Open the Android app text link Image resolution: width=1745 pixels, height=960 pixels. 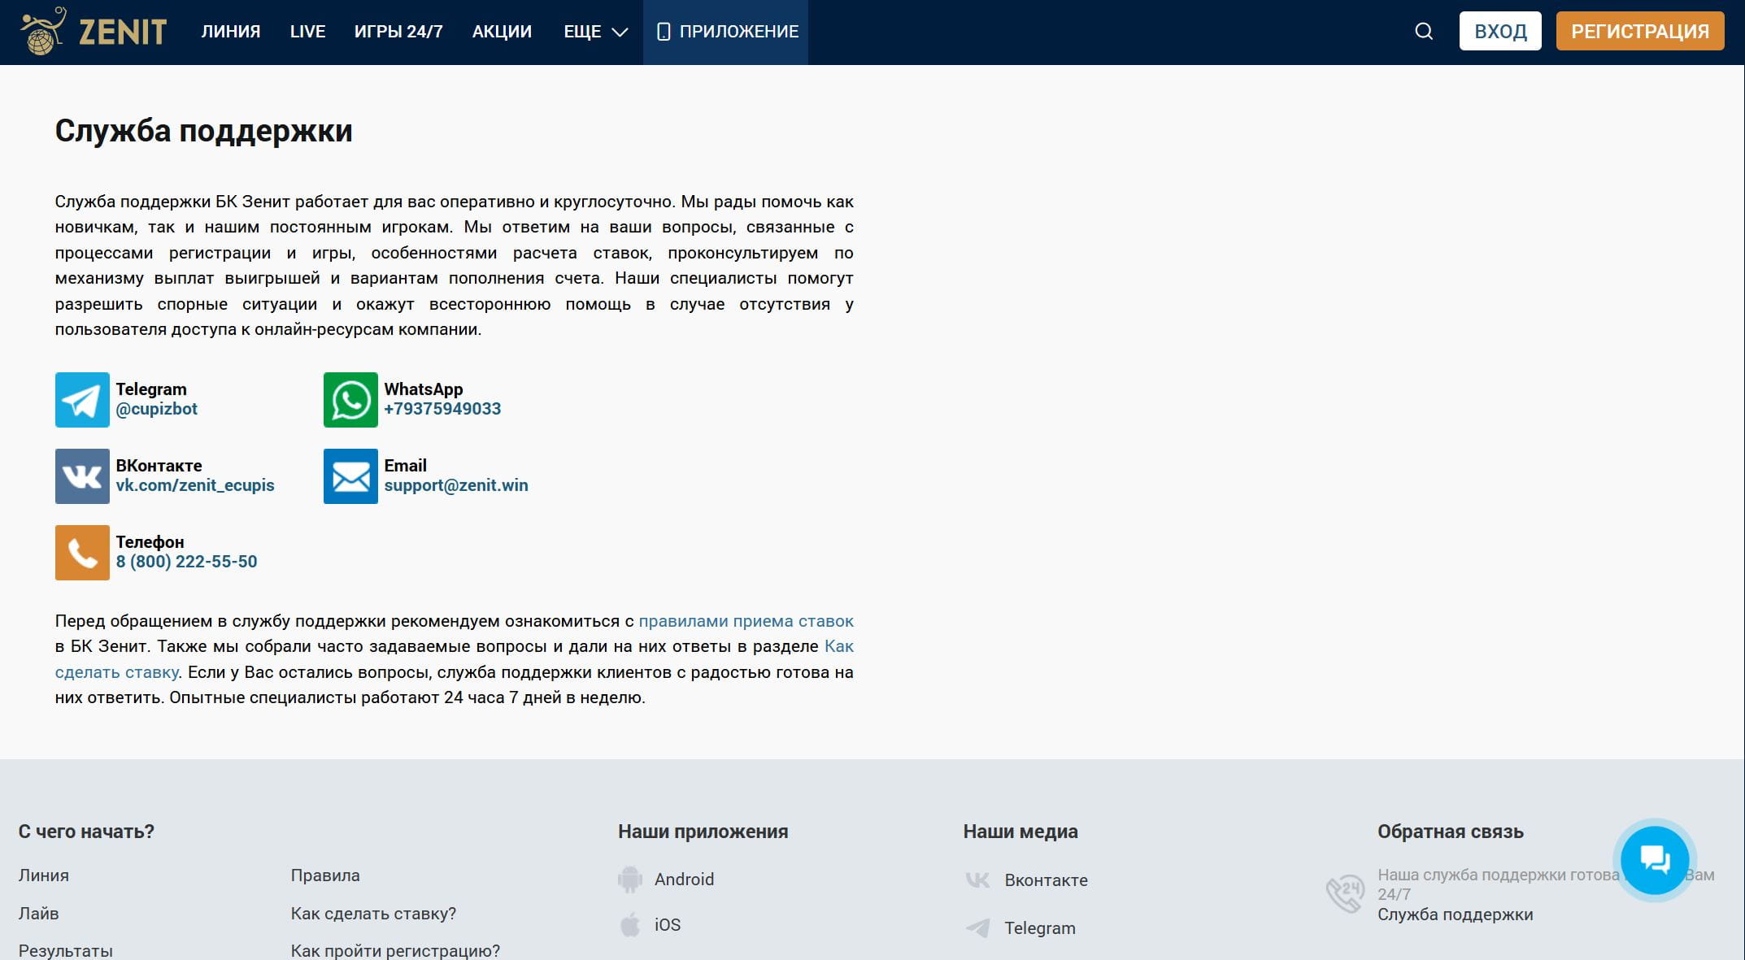pyautogui.click(x=685, y=880)
